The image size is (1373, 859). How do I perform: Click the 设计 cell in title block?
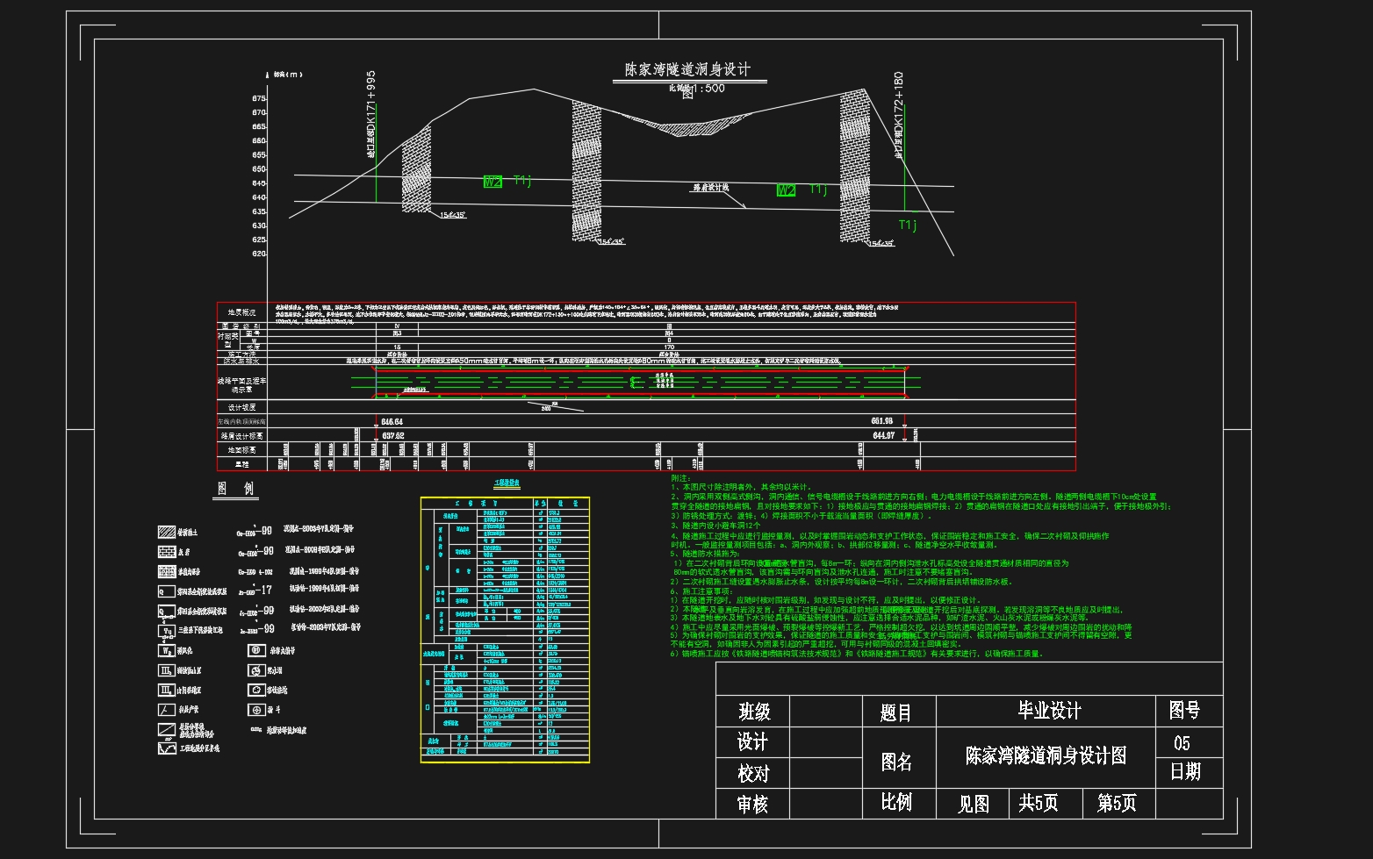point(752,742)
